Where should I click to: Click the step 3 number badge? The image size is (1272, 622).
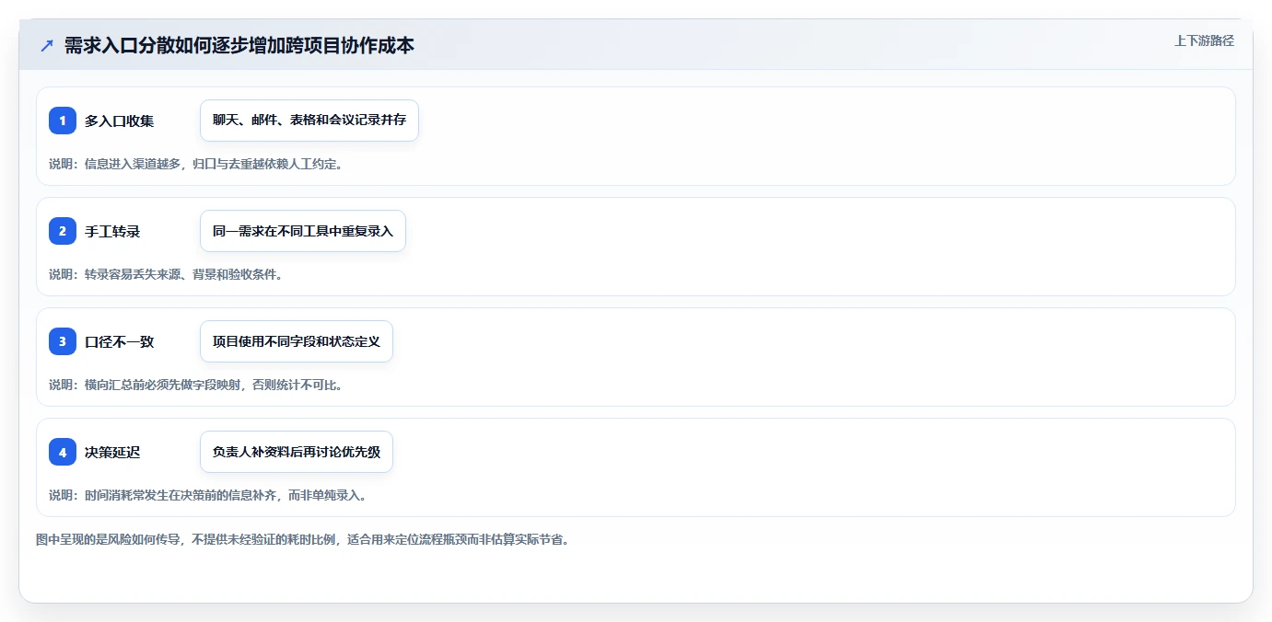tap(63, 341)
